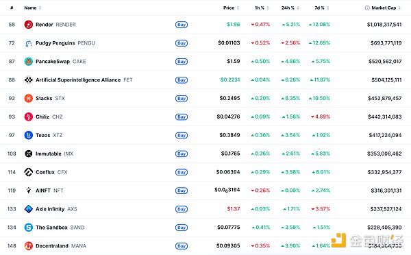
Task: Click Immutable 7d change 5.83%
Action: (x=321, y=154)
